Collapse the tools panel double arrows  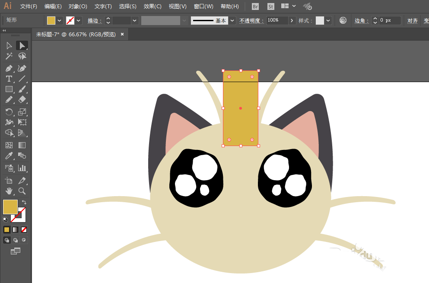4,30
